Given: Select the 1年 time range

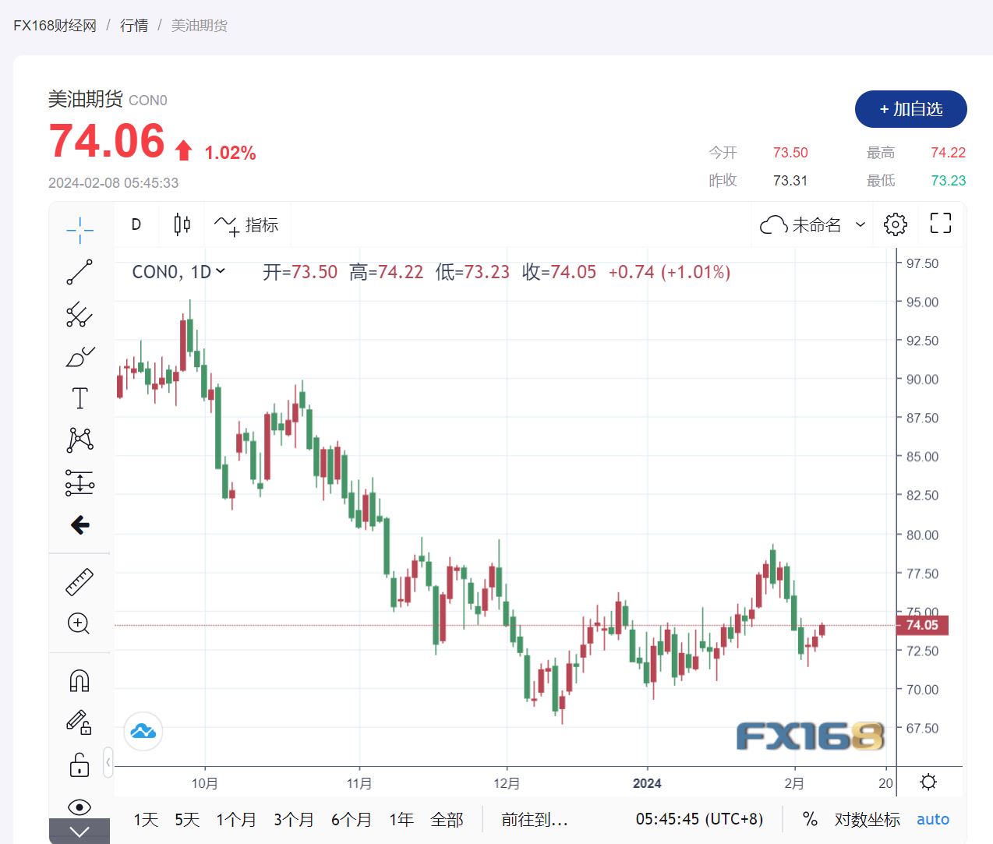Looking at the screenshot, I should (x=401, y=820).
